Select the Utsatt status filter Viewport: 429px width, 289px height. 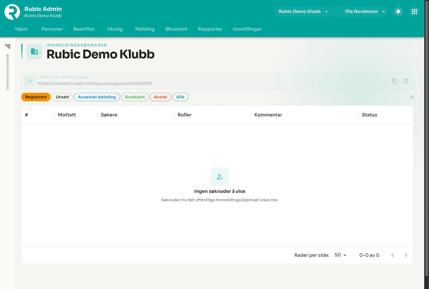pyautogui.click(x=62, y=97)
